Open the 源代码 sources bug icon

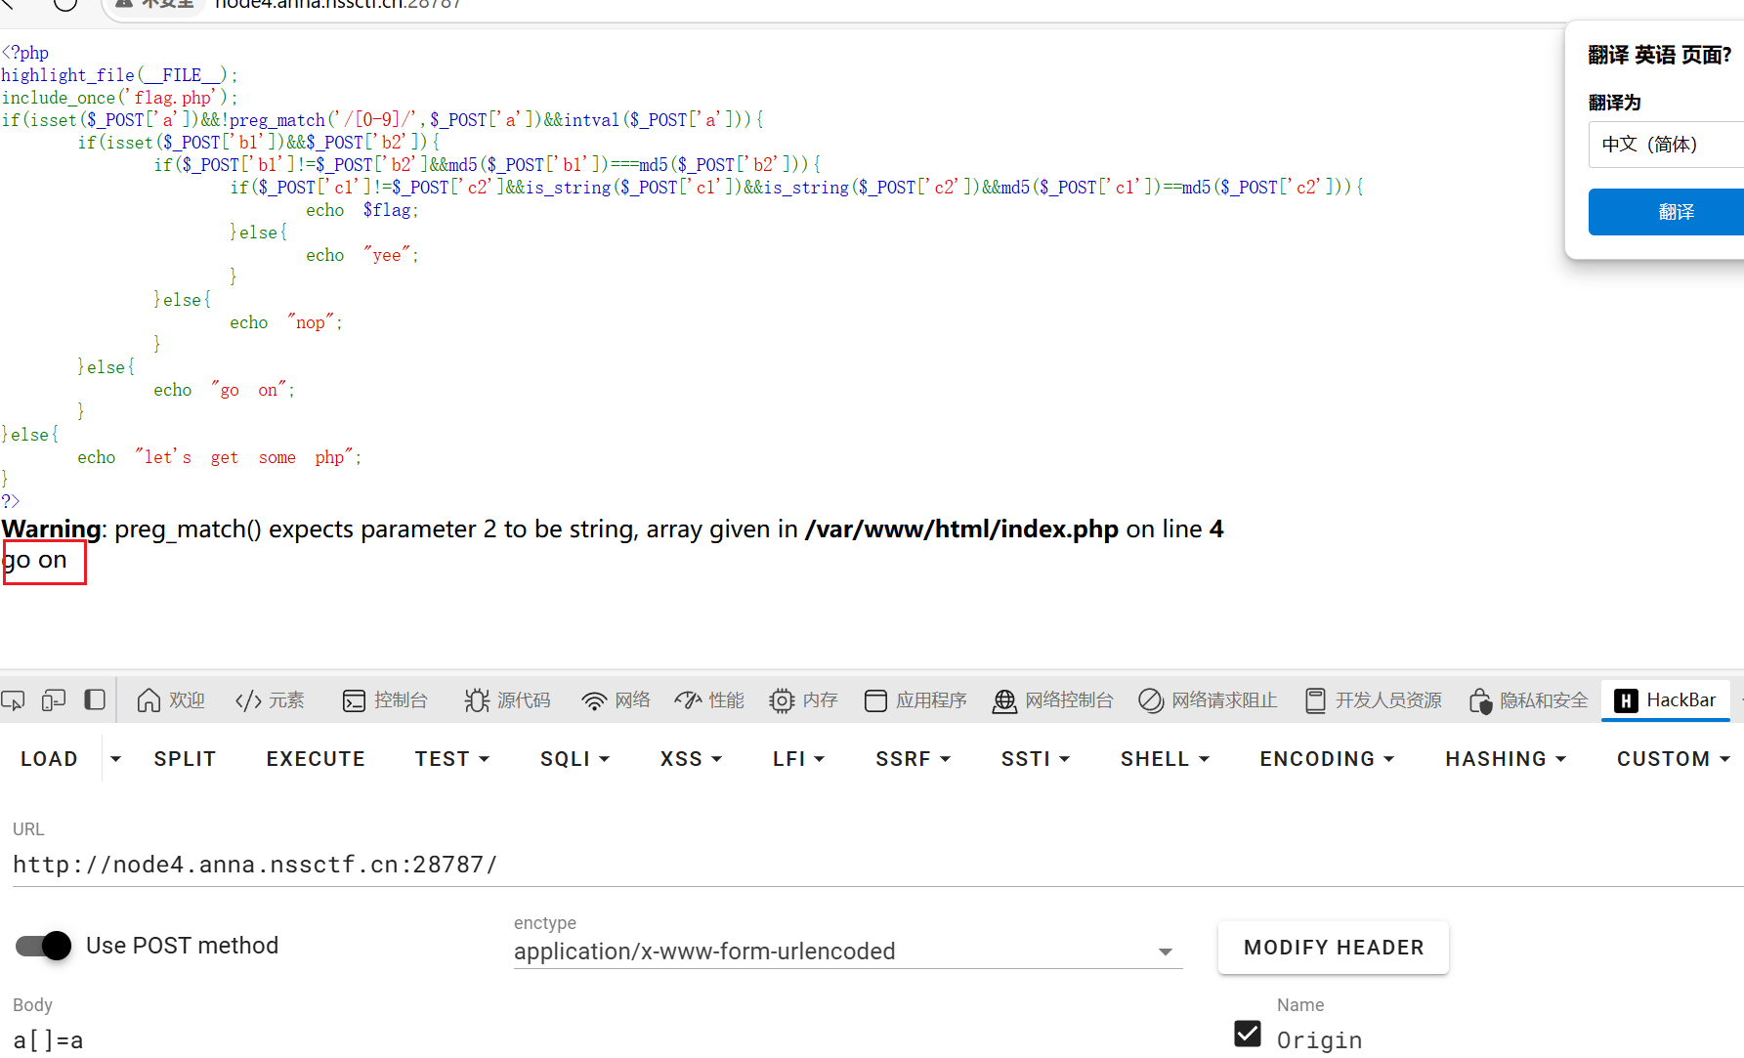tap(477, 700)
